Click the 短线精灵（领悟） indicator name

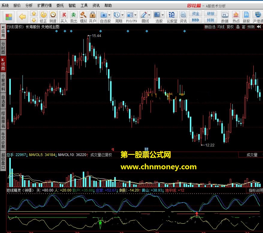click(20, 190)
